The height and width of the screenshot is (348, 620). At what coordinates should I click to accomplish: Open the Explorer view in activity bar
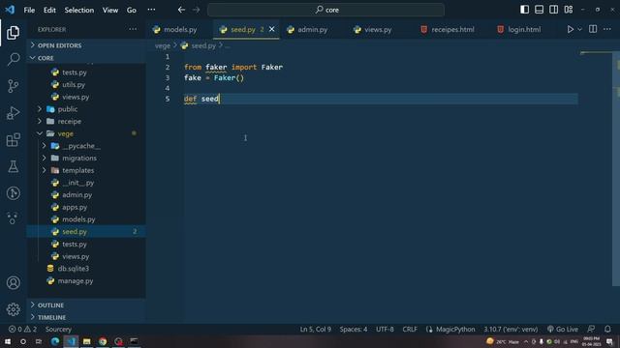pyautogui.click(x=13, y=33)
